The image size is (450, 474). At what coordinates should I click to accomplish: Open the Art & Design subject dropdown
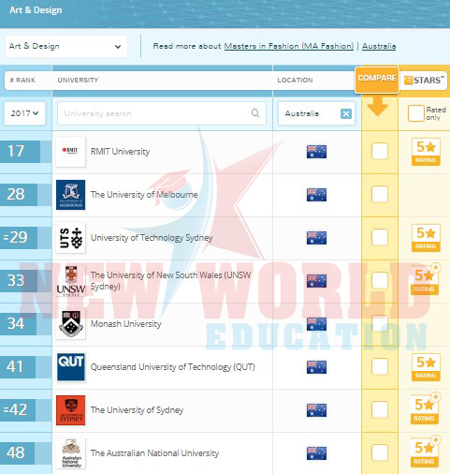(66, 46)
